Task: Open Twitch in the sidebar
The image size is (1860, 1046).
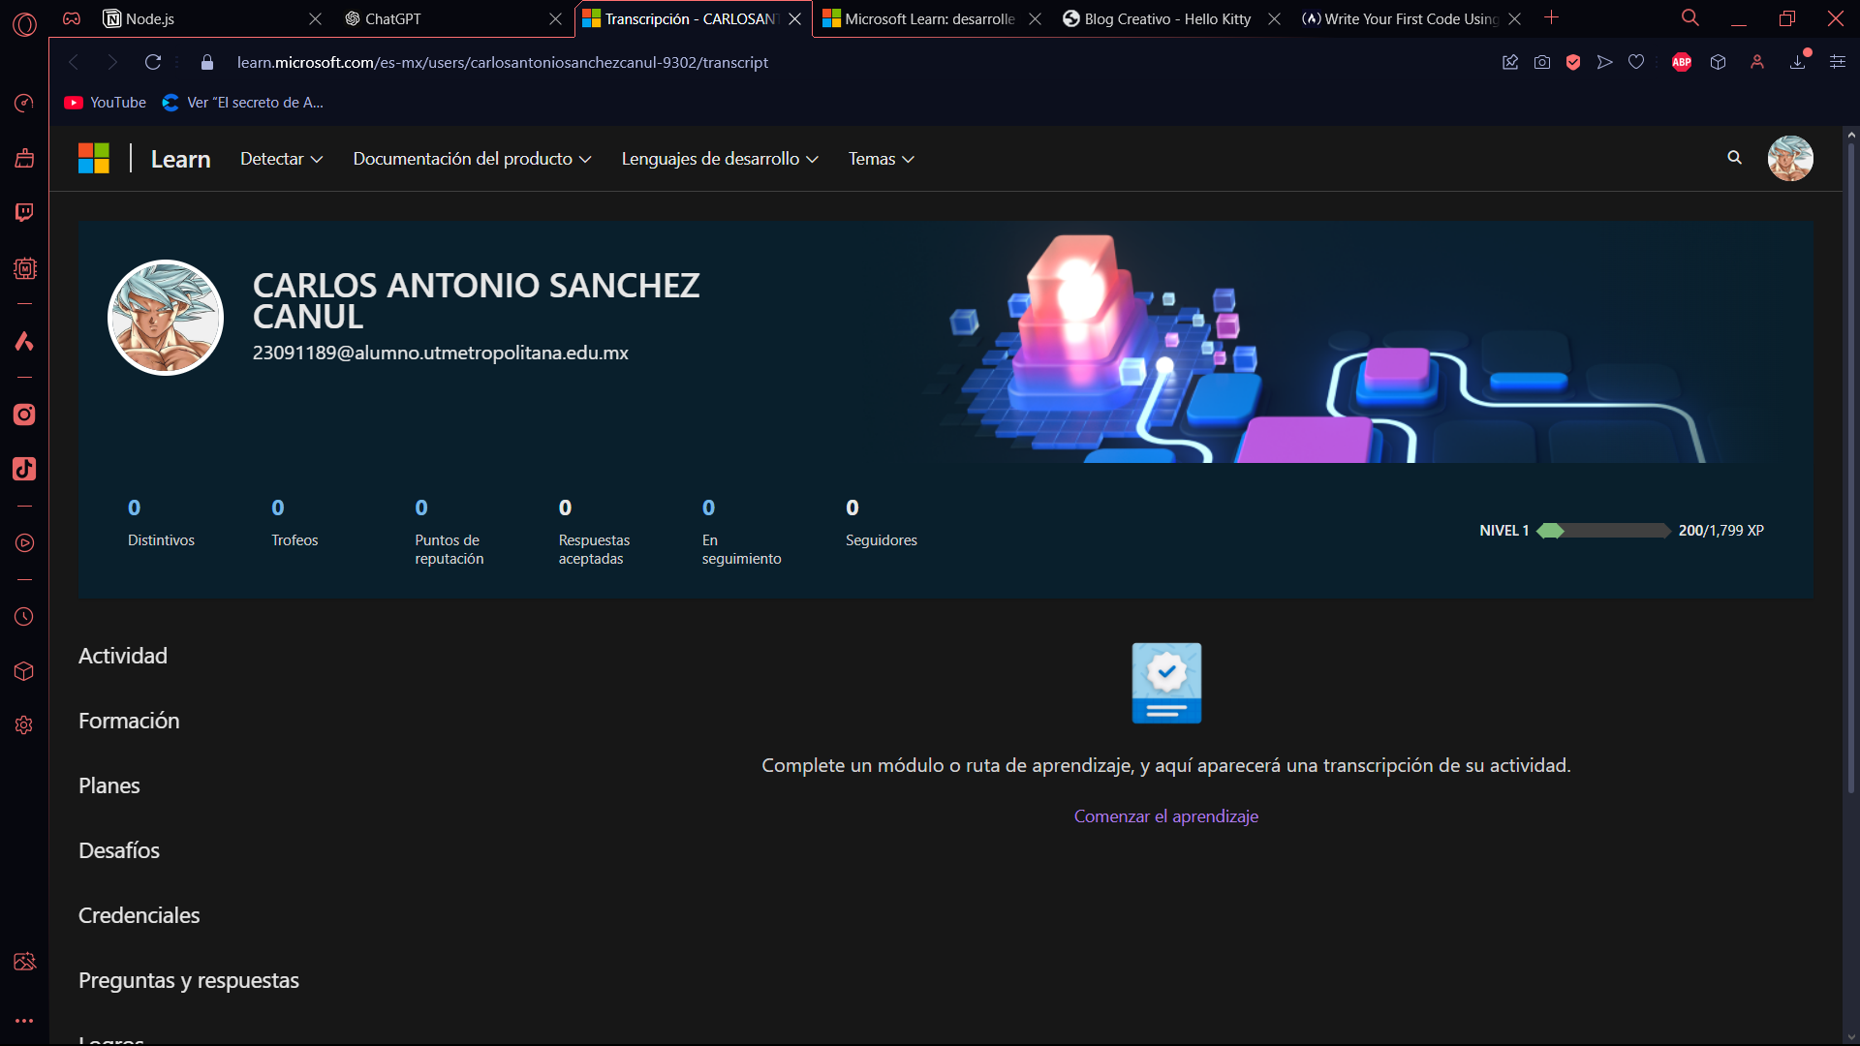Action: pyautogui.click(x=24, y=212)
